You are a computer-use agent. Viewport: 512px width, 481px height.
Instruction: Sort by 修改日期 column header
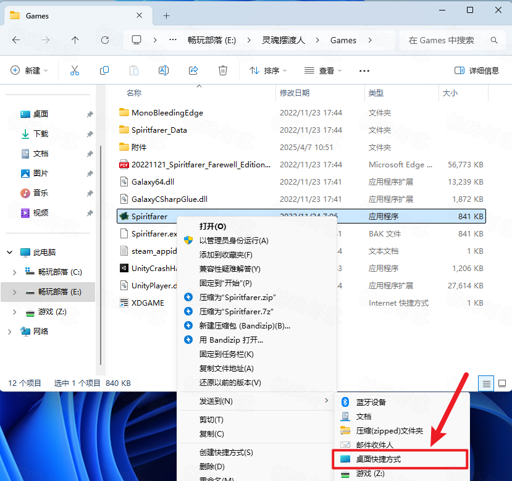[295, 93]
